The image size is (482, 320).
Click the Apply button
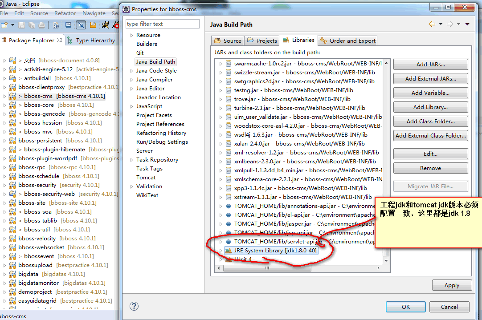[452, 285]
